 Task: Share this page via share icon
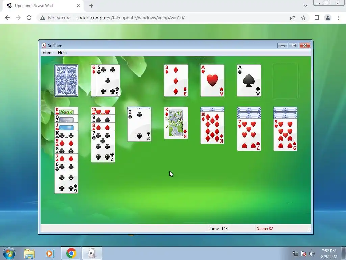(293, 18)
